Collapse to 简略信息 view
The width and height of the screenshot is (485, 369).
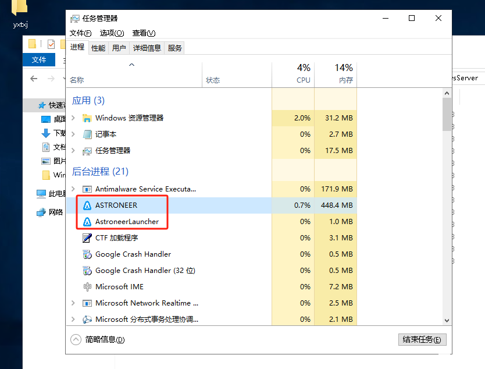tap(98, 339)
